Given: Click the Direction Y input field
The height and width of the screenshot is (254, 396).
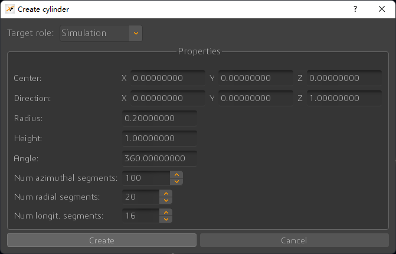Looking at the screenshot, I should tap(256, 98).
